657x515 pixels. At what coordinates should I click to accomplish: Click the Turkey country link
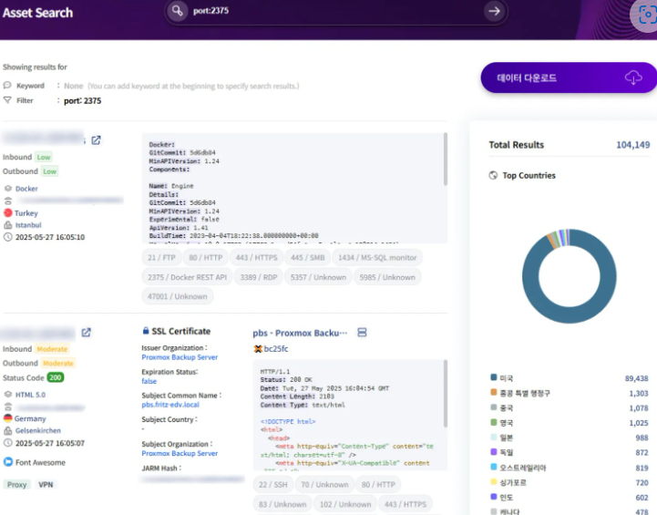[x=26, y=213]
